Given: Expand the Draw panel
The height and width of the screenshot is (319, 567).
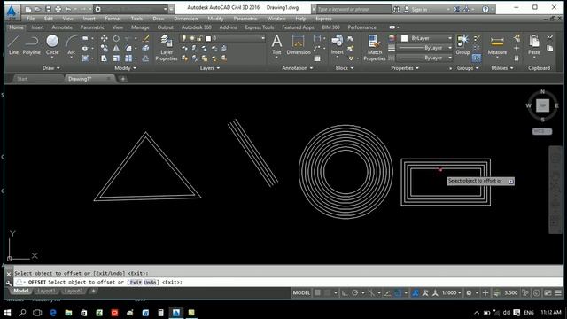Looking at the screenshot, I should 51,68.
